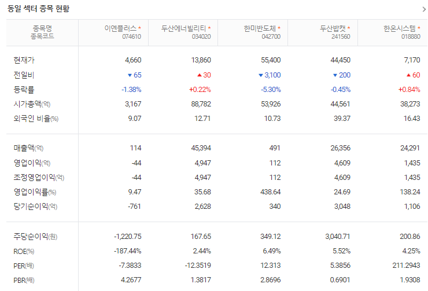The height and width of the screenshot is (291, 428).
Task: Click market cap value 88,782
Action: [x=201, y=104]
